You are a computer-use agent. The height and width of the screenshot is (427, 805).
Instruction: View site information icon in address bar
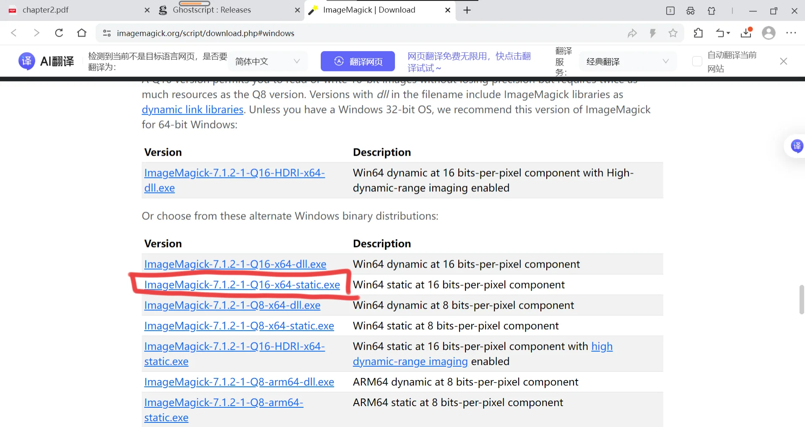(x=107, y=33)
